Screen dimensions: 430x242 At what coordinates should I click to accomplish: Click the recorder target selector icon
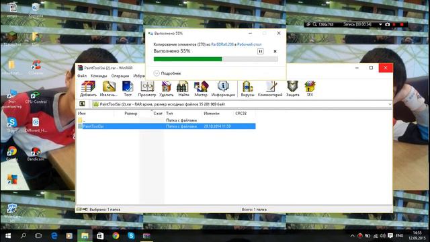coord(308,24)
